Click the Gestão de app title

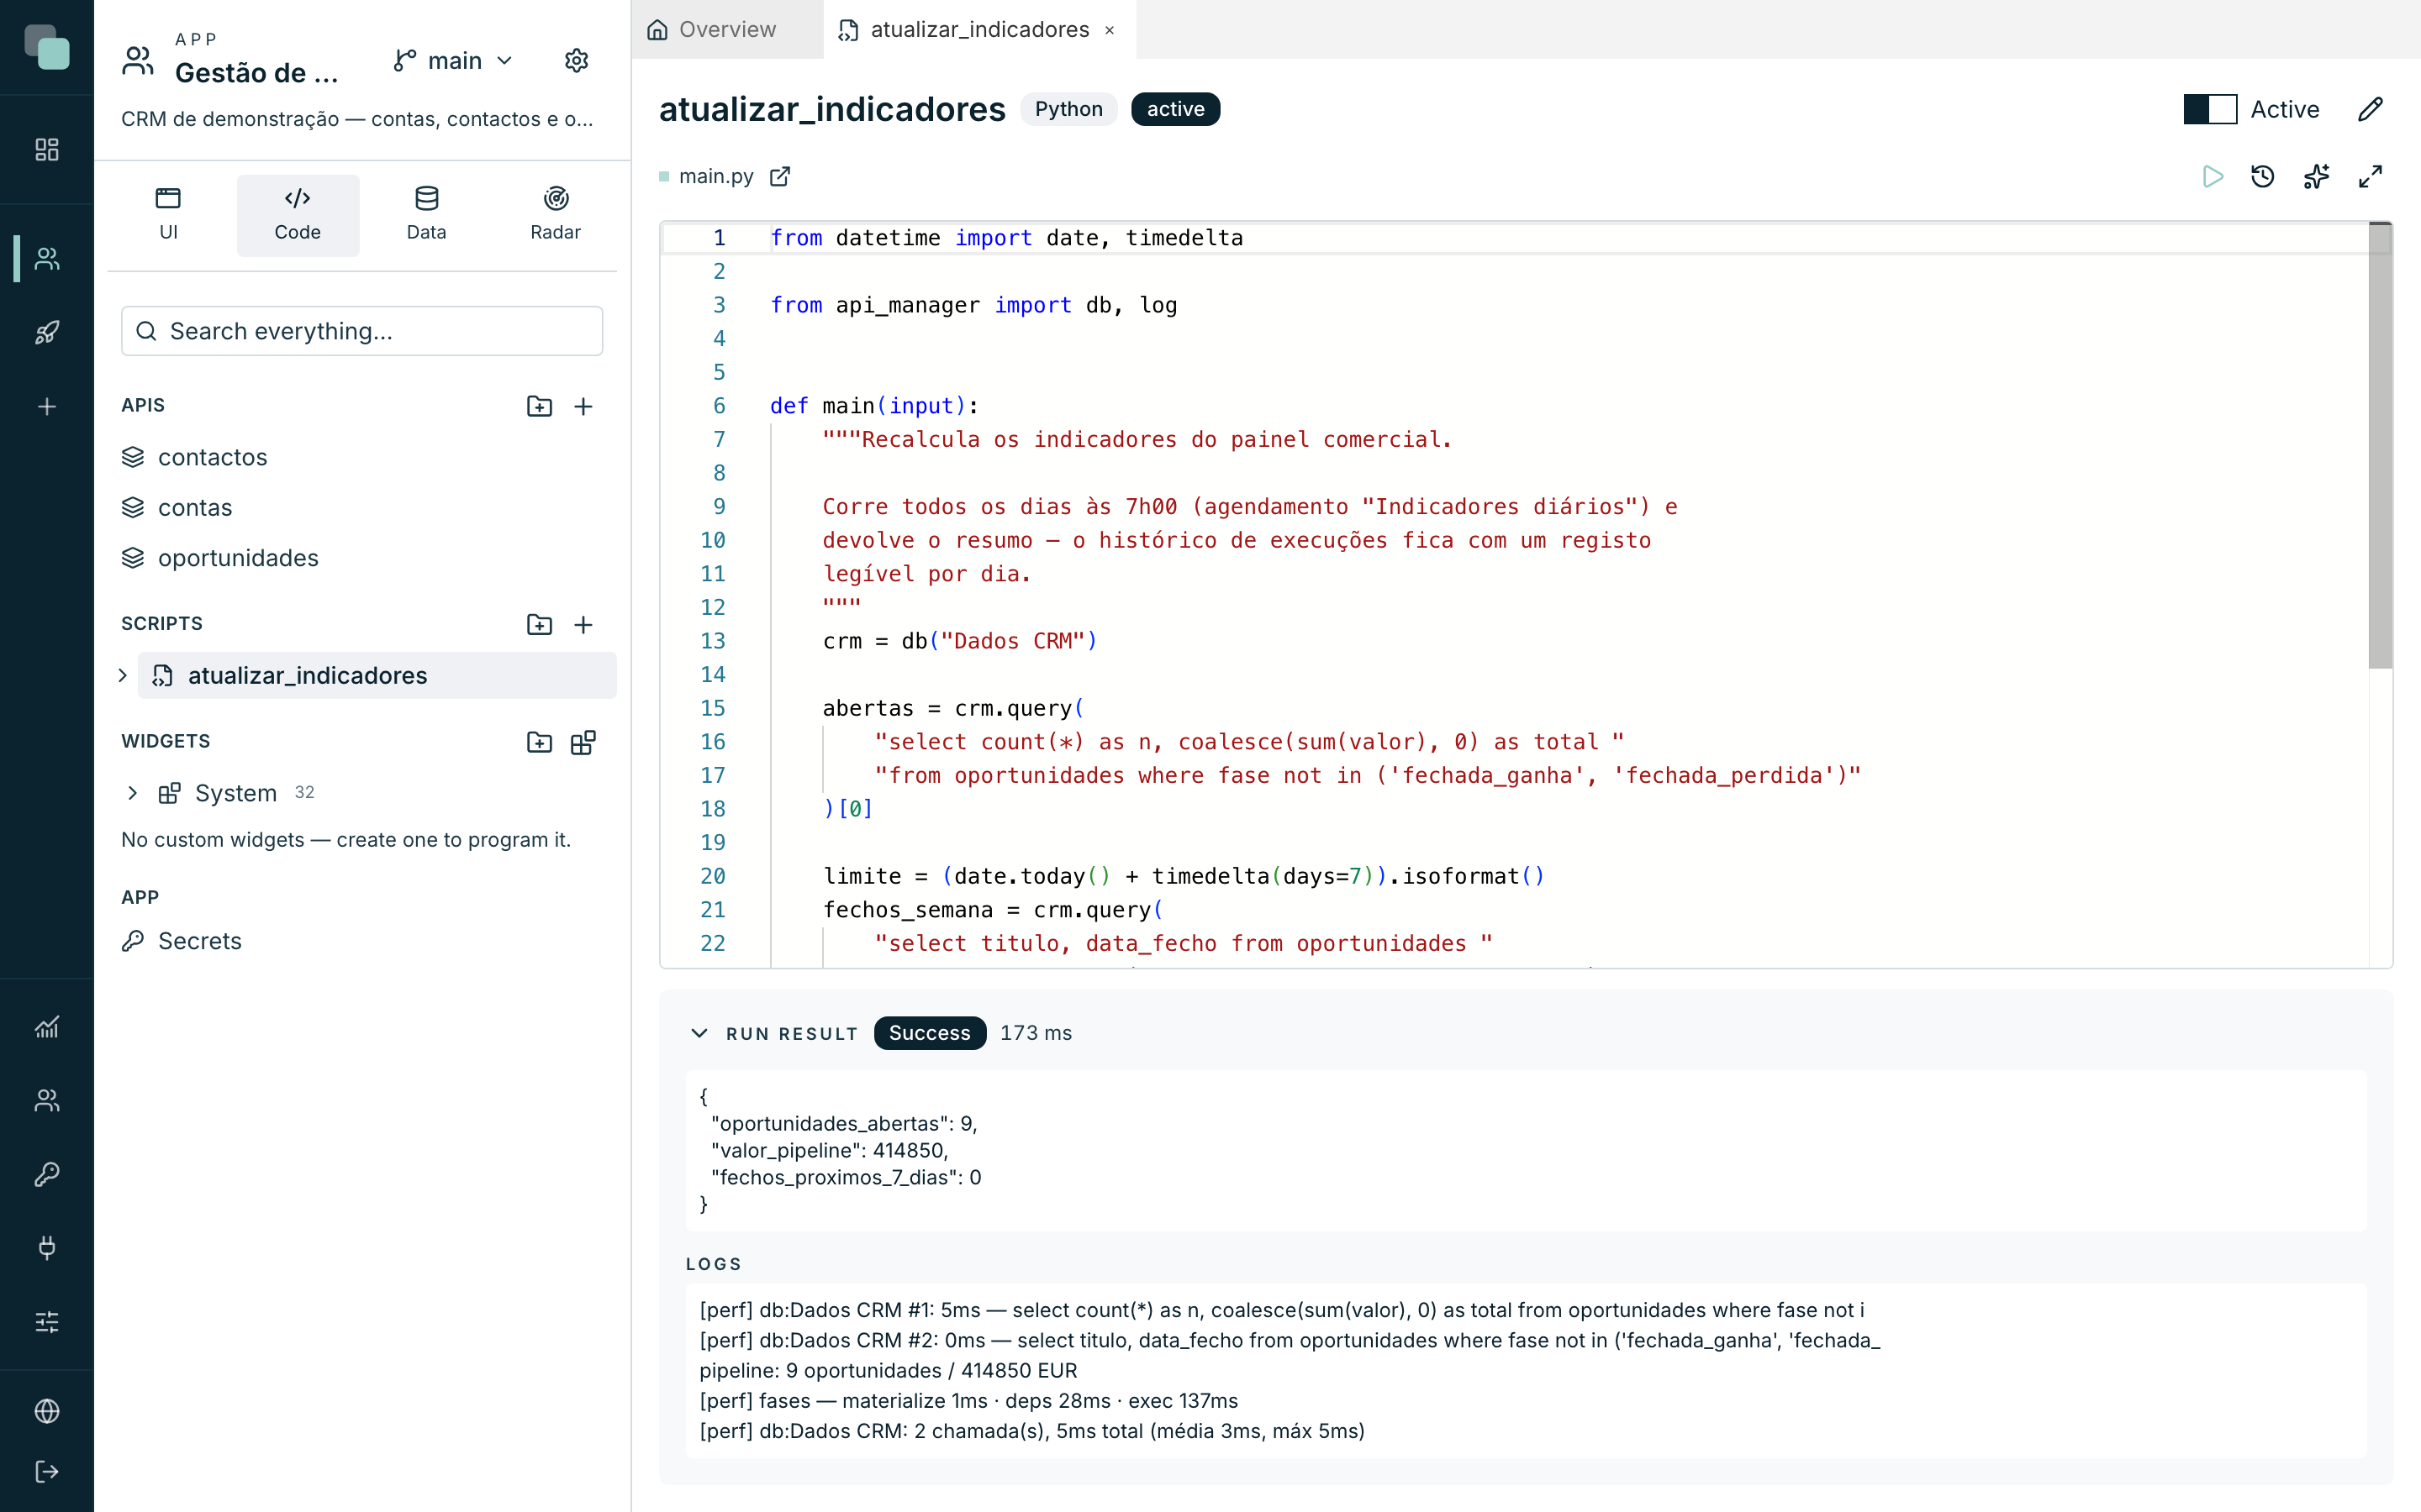[257, 73]
